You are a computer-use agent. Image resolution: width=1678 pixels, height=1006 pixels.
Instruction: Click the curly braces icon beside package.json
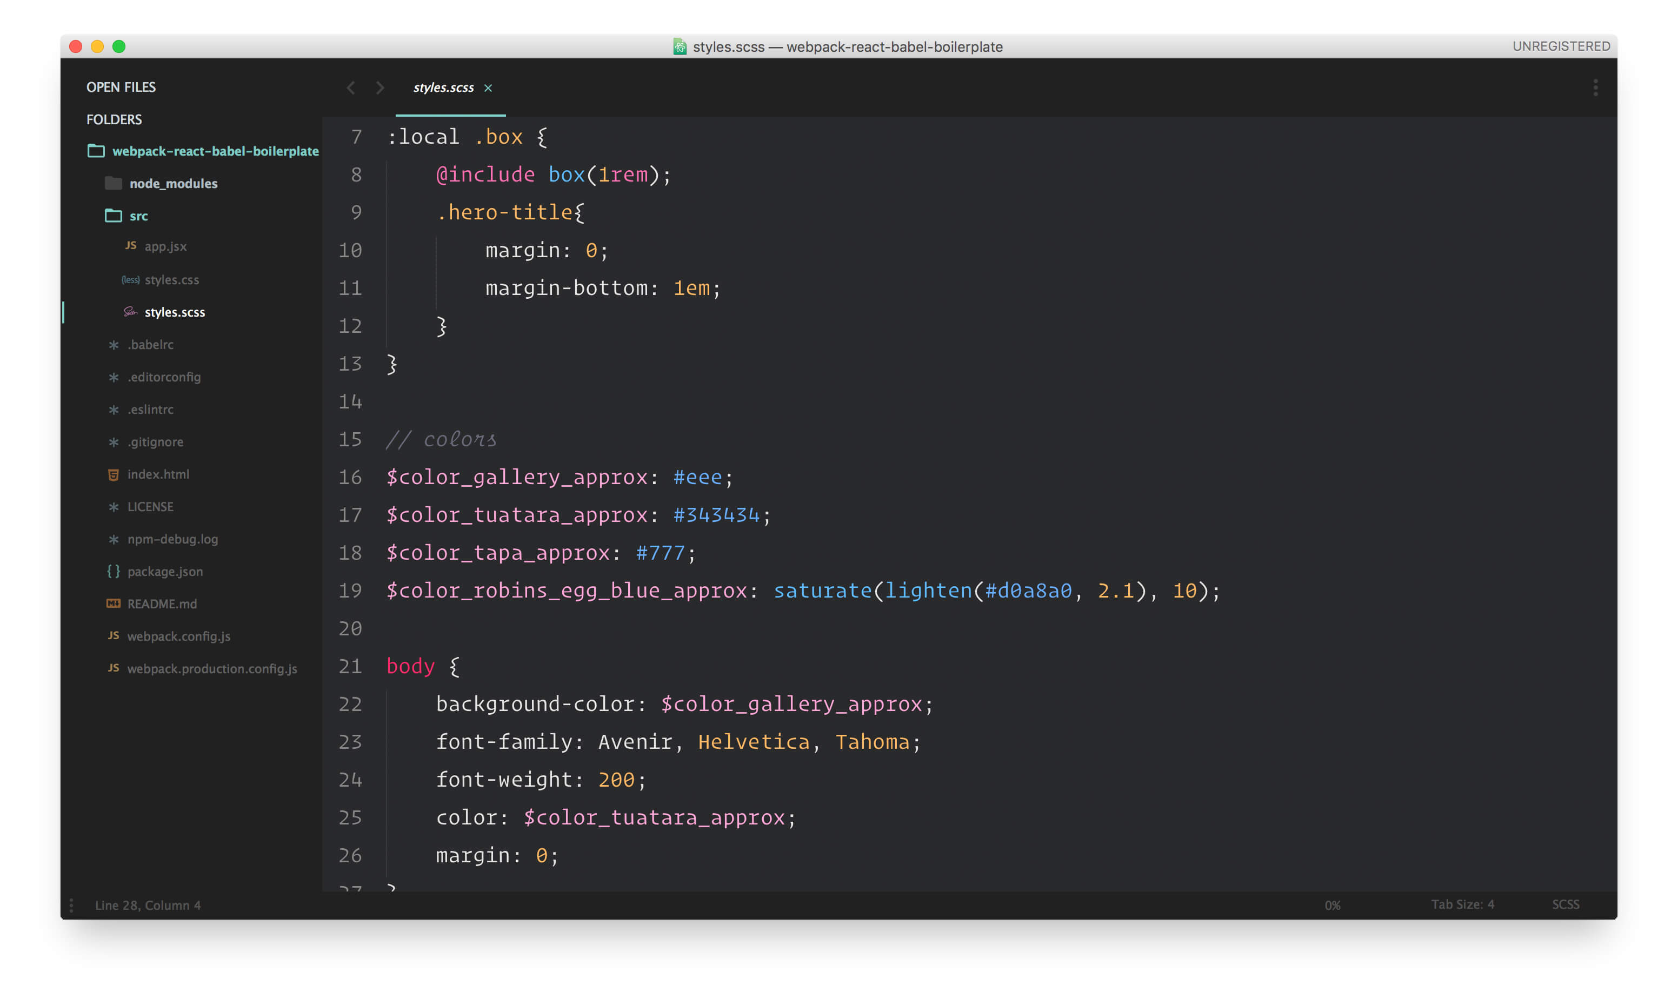pyautogui.click(x=114, y=572)
